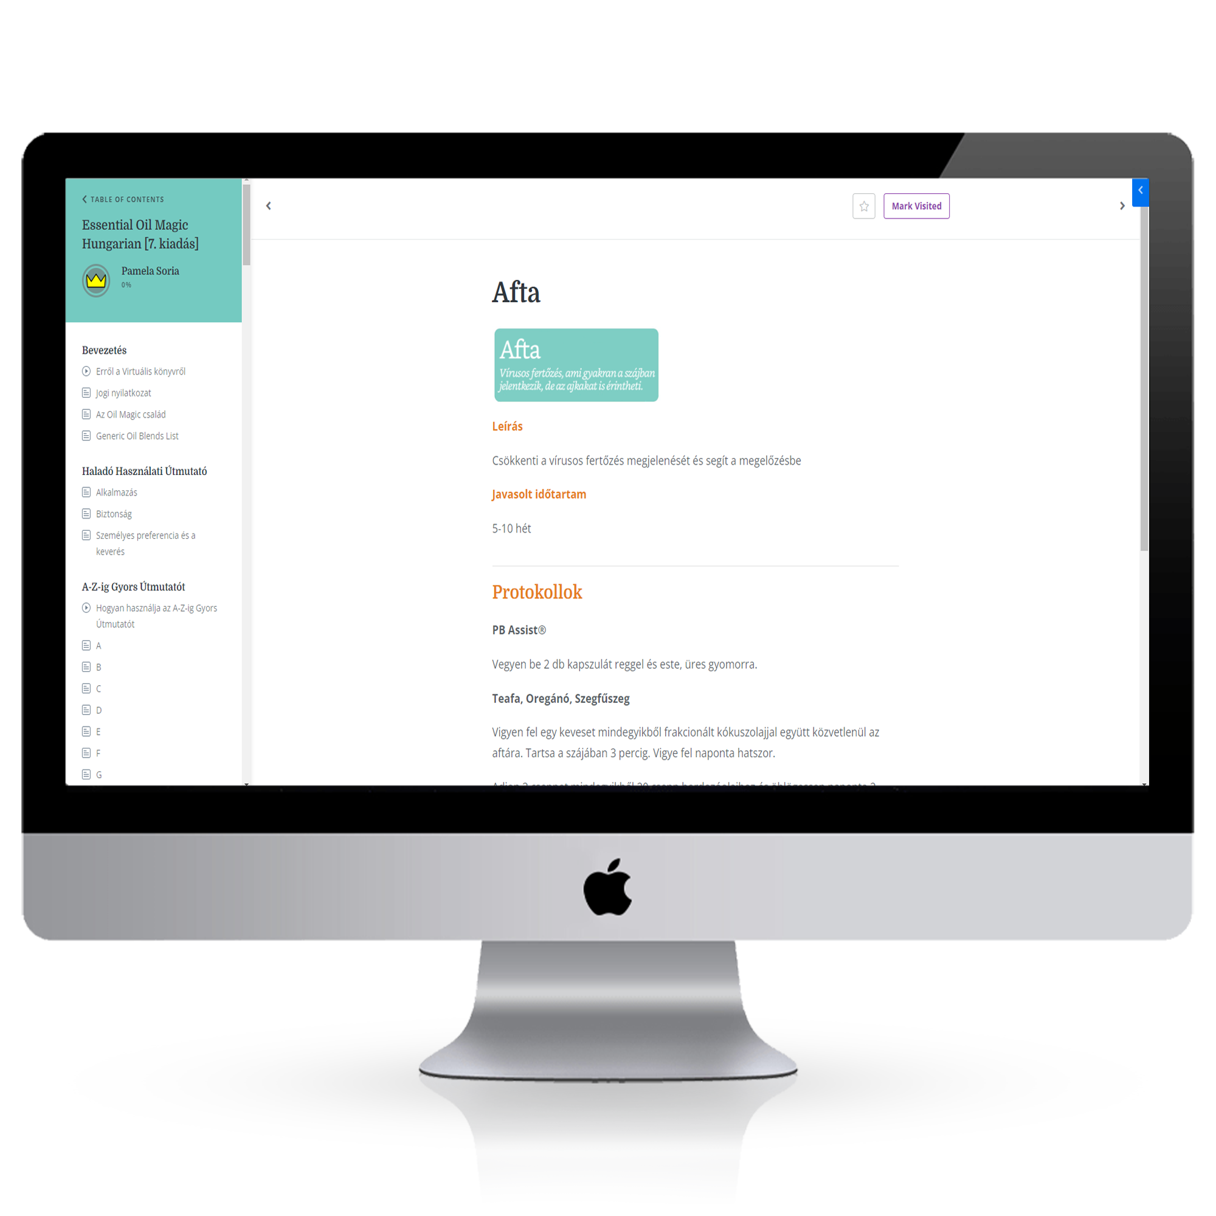The height and width of the screenshot is (1216, 1216).
Task: Click the bookmark/favorite star icon
Action: (864, 206)
